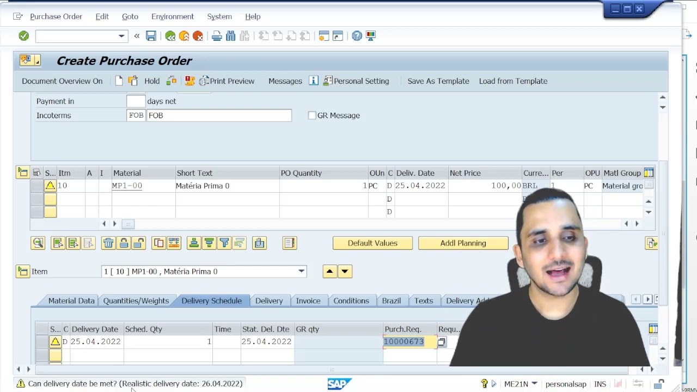Open ME21N status bar dropdown arrow
The height and width of the screenshot is (392, 697).
[x=534, y=384]
